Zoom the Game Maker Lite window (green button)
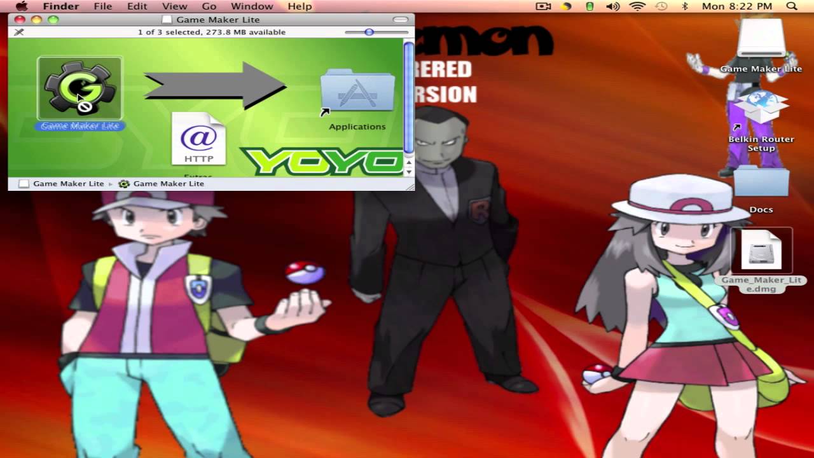This screenshot has width=814, height=458. (53, 20)
